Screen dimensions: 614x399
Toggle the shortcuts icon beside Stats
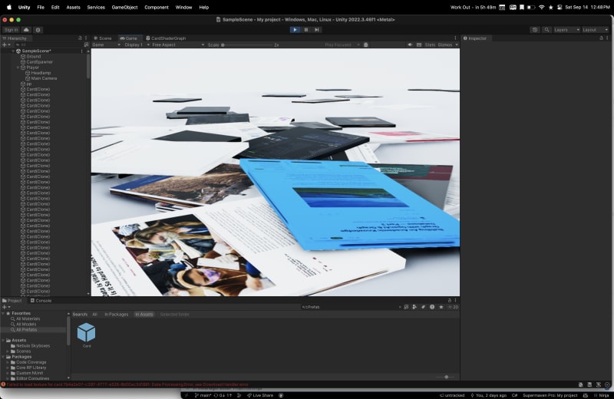tap(419, 45)
